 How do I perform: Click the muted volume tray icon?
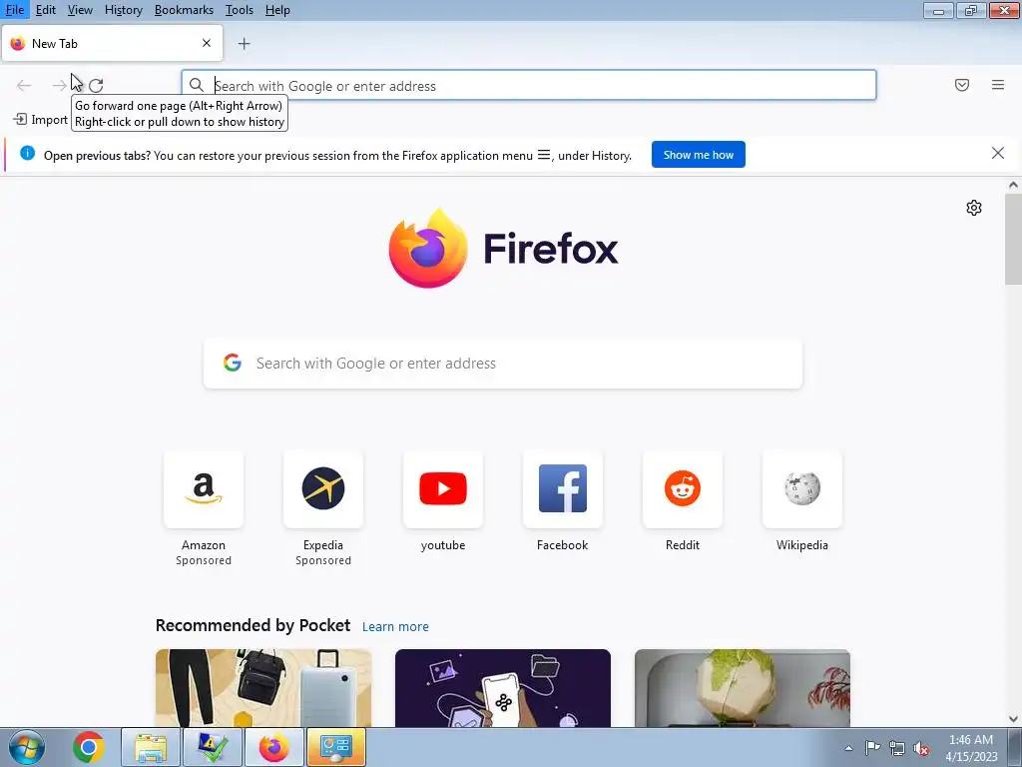tap(921, 749)
